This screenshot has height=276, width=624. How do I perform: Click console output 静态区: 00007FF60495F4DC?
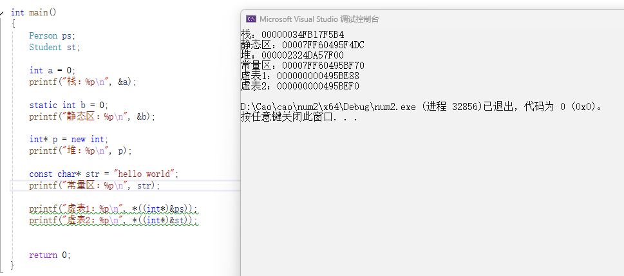point(303,45)
